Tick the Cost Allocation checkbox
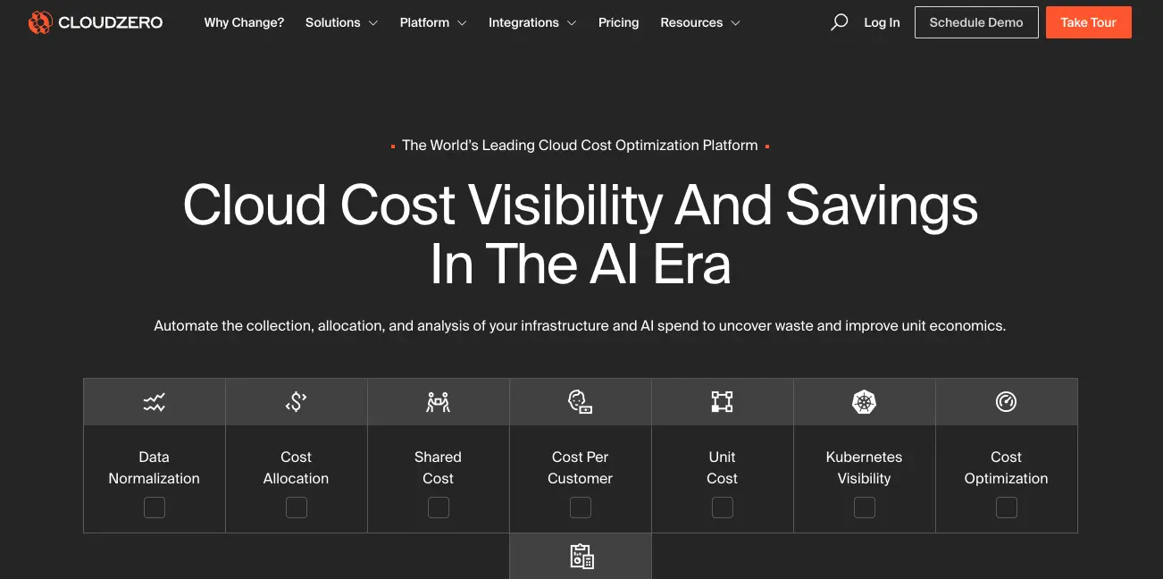This screenshot has width=1163, height=579. pos(297,508)
